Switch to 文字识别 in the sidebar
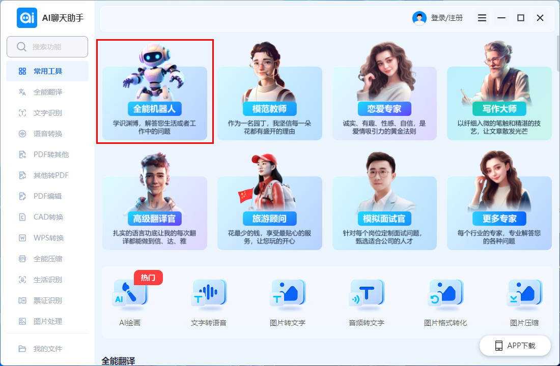560x366 pixels. (47, 113)
